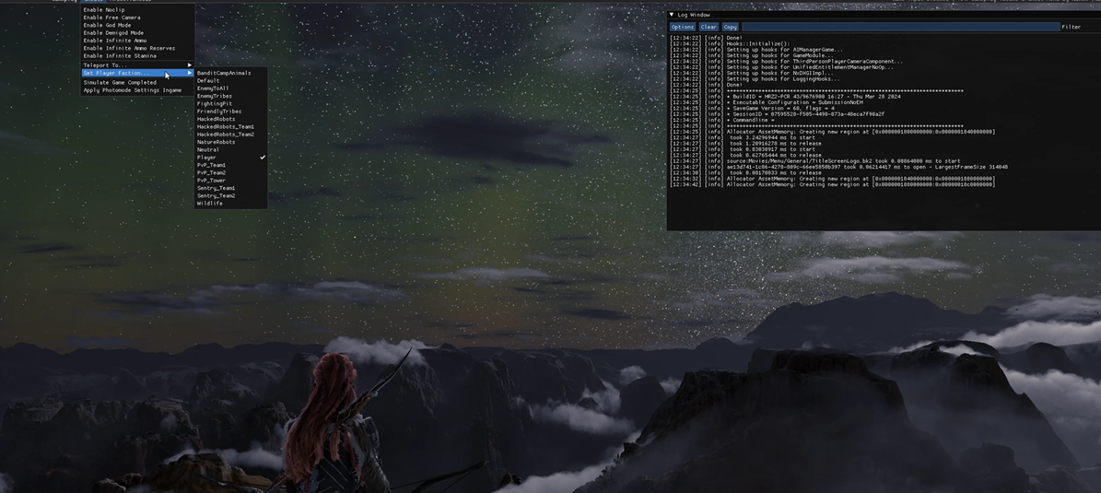Click the 'took 3.24296944 ms to start' line
Image resolution: width=1101 pixels, height=493 pixels.
pos(743,137)
